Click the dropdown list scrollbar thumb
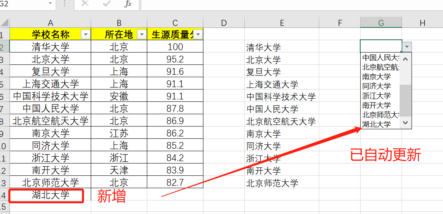The height and width of the screenshot is (214, 443). (406, 101)
